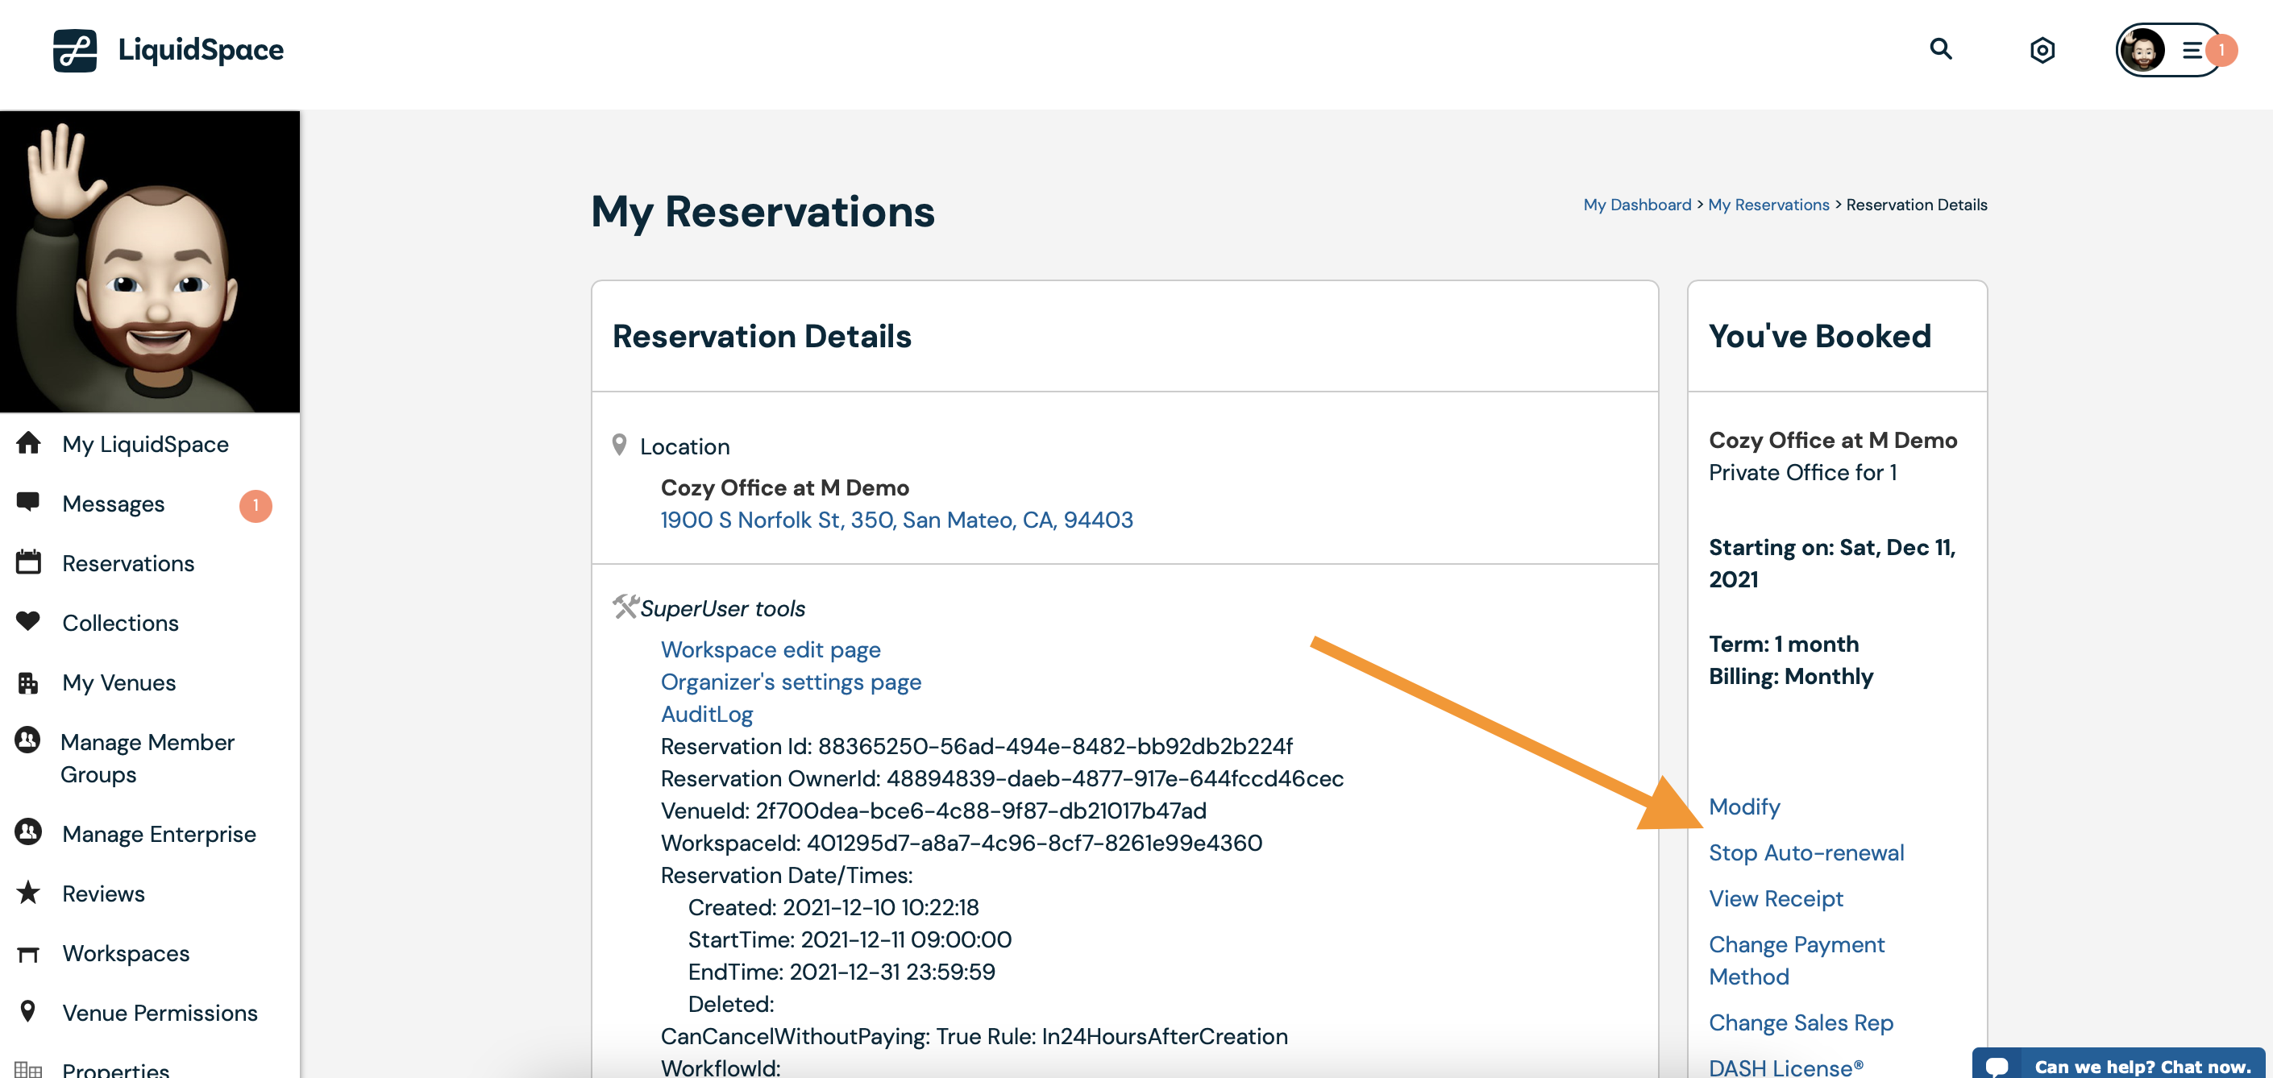The width and height of the screenshot is (2273, 1078).
Task: Click 'Private Office for 1' text
Action: 1803,473
